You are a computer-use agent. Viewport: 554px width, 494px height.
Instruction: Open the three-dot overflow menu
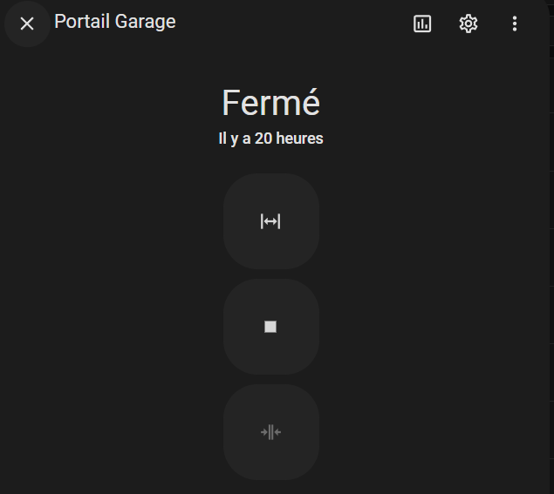pos(515,24)
